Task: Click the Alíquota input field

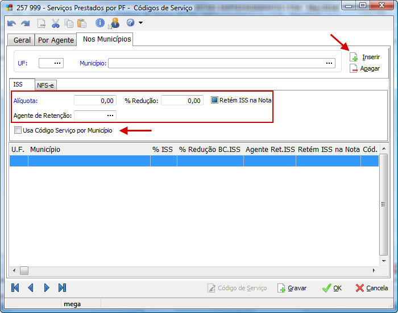Action: point(95,100)
